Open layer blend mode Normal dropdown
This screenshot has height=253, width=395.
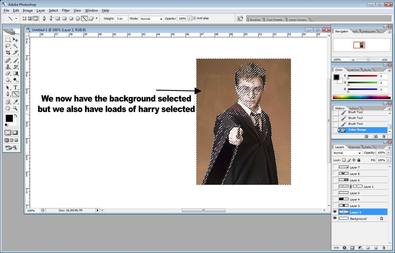click(x=347, y=153)
